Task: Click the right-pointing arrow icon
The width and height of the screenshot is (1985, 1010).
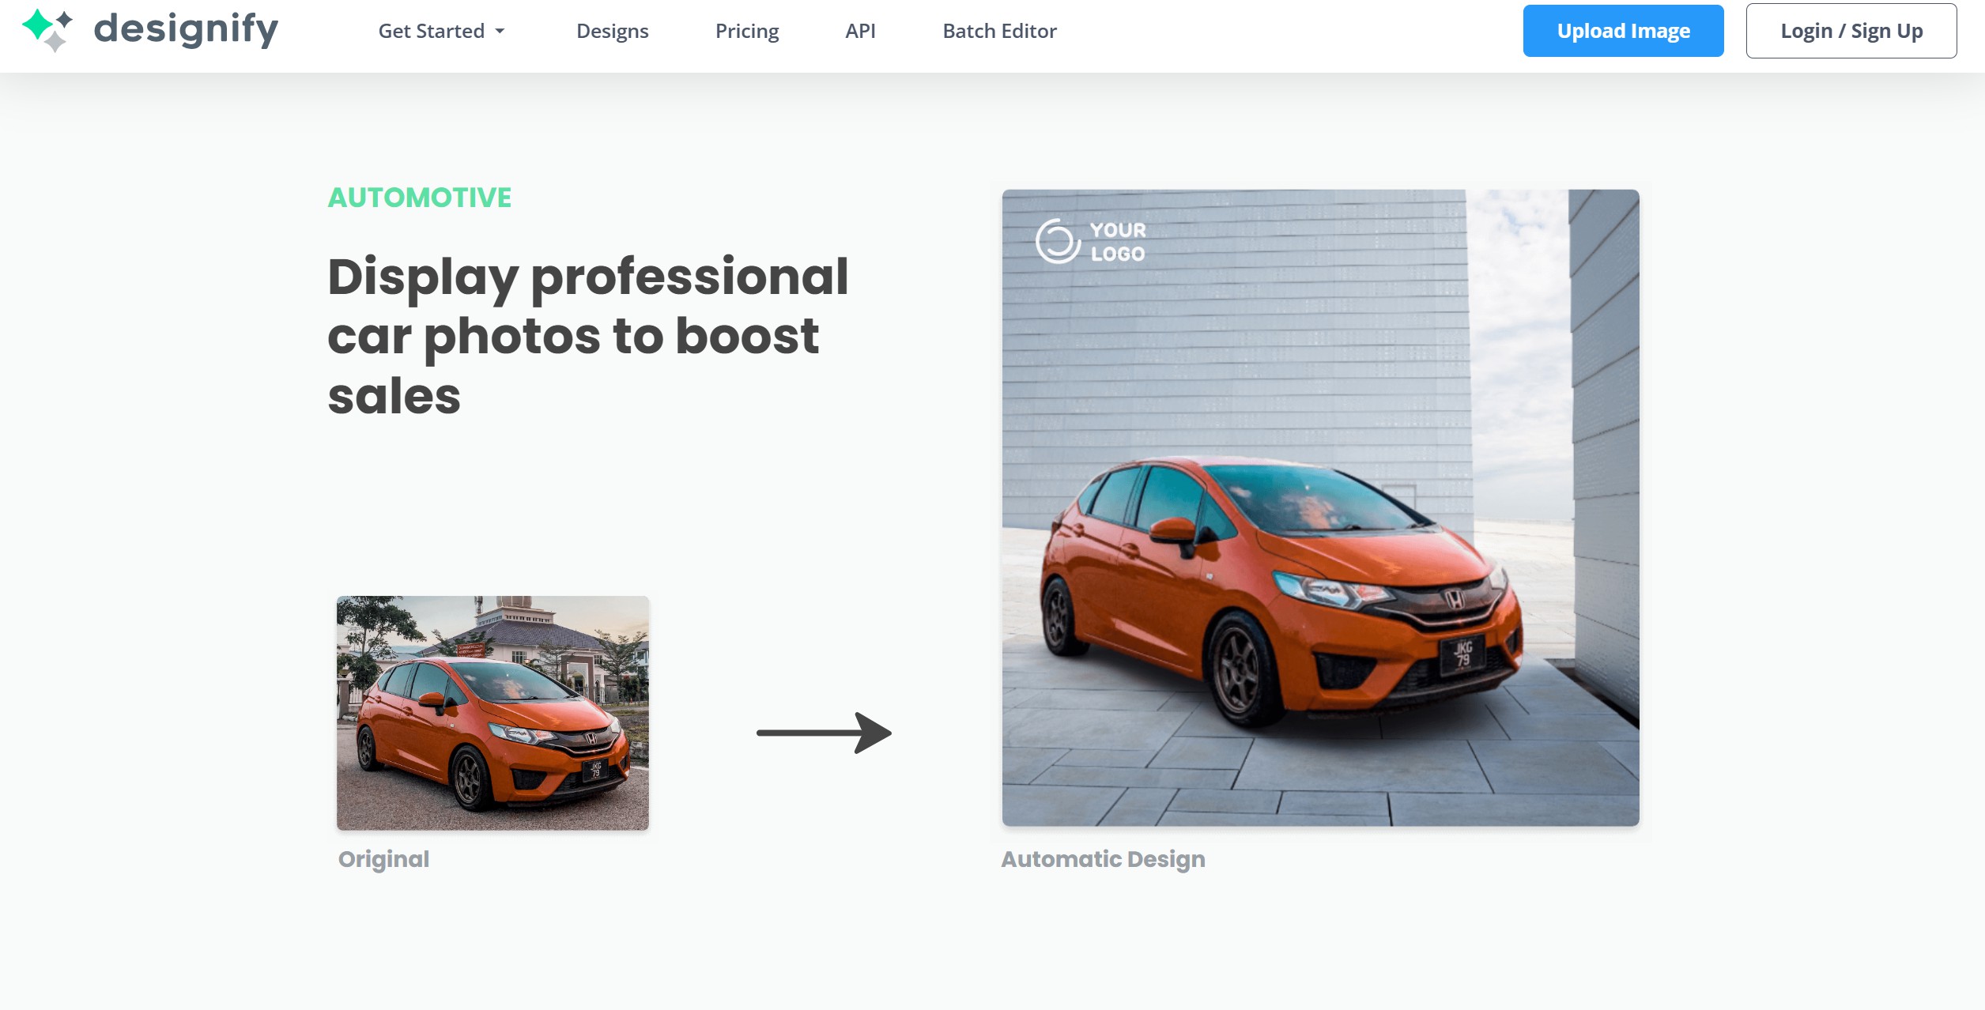Action: [824, 733]
